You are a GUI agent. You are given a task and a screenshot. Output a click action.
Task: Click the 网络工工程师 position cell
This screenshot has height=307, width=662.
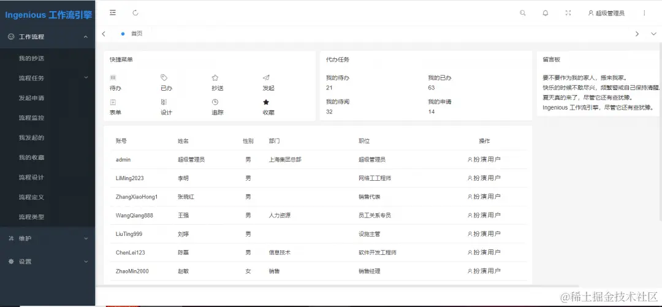click(x=375, y=178)
